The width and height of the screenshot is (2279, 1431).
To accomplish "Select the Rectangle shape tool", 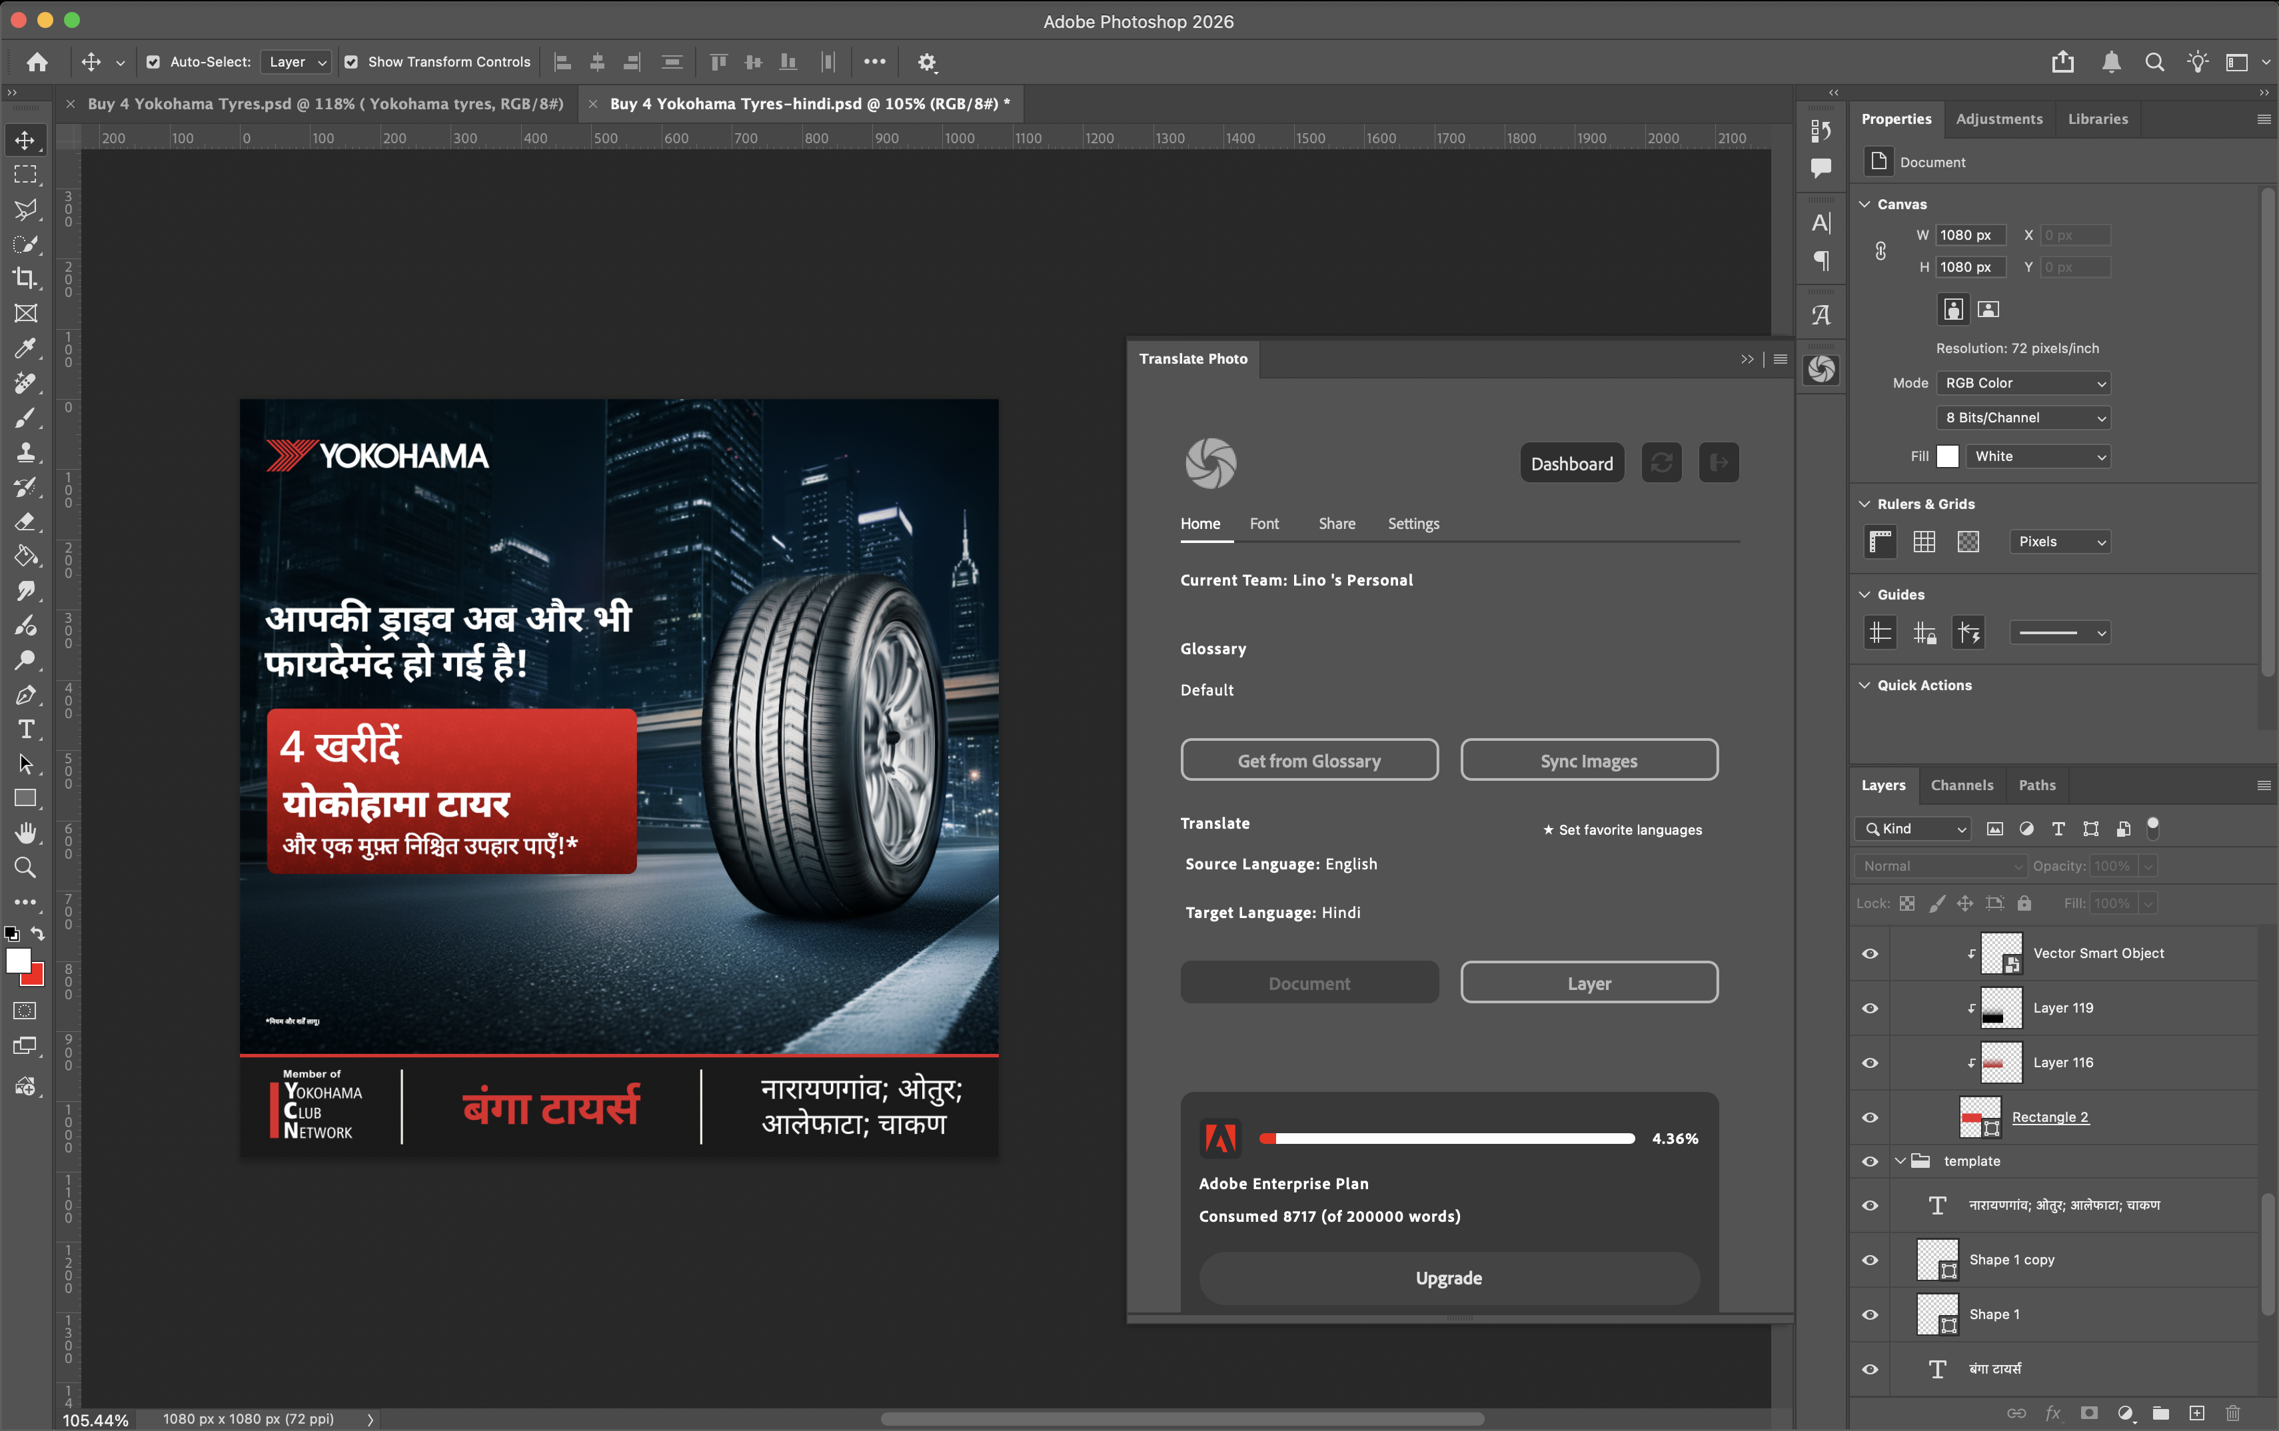I will tap(25, 799).
